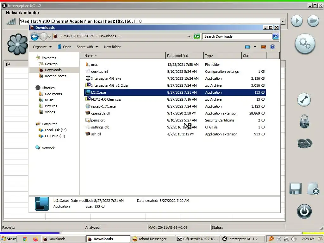Click the rings icon in Intercepter sidebar
324x243 pixels.
click(305, 143)
